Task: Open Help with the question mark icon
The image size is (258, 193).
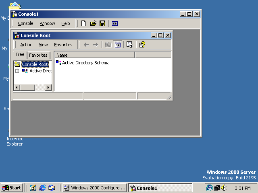Action: (x=142, y=45)
